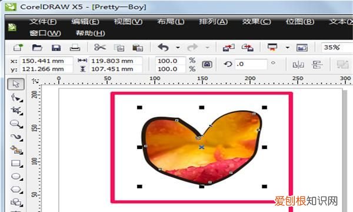Select the Crop tool
Screen dimensions: 353x212
16,111
